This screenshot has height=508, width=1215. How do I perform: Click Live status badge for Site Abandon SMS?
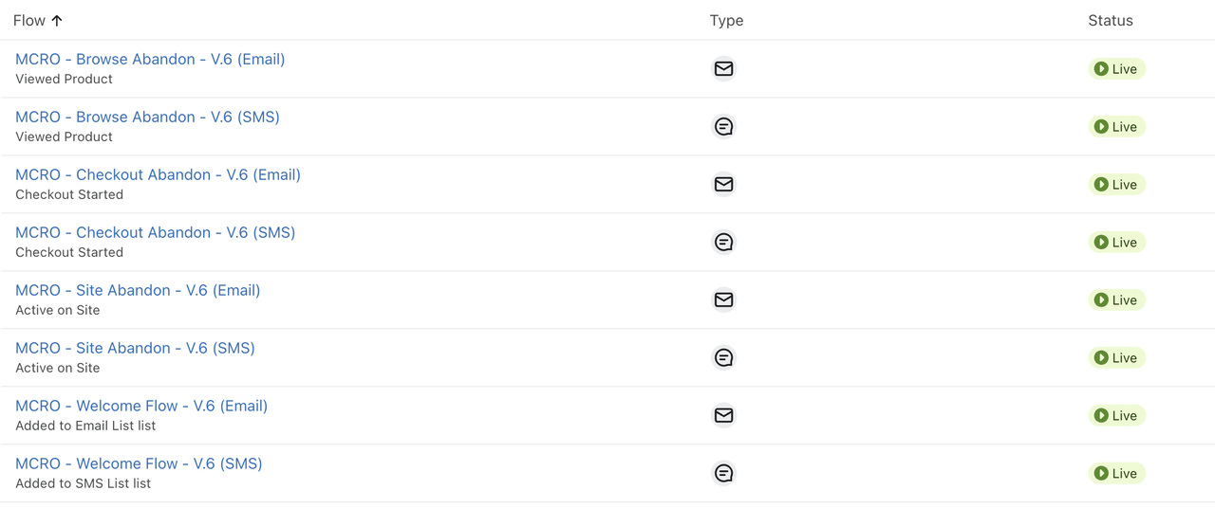pos(1116,358)
